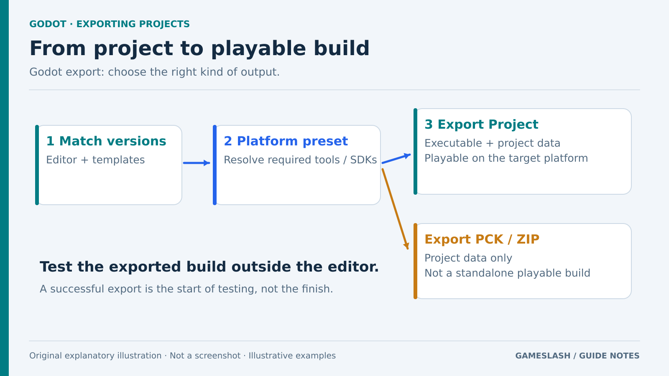Click Not a standalone playable build line

click(x=507, y=273)
